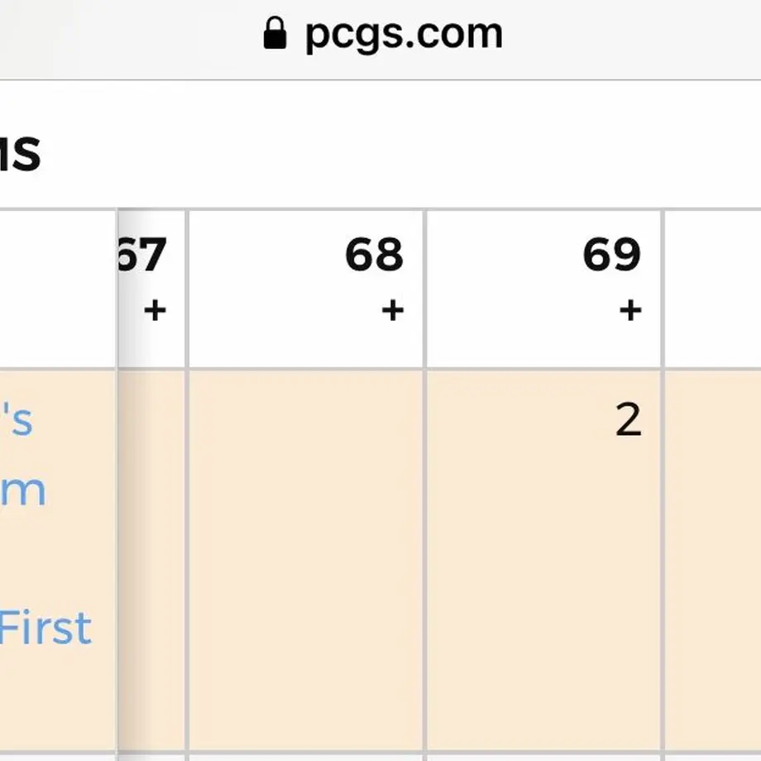Expand the plus sign under grade 68

tap(393, 310)
